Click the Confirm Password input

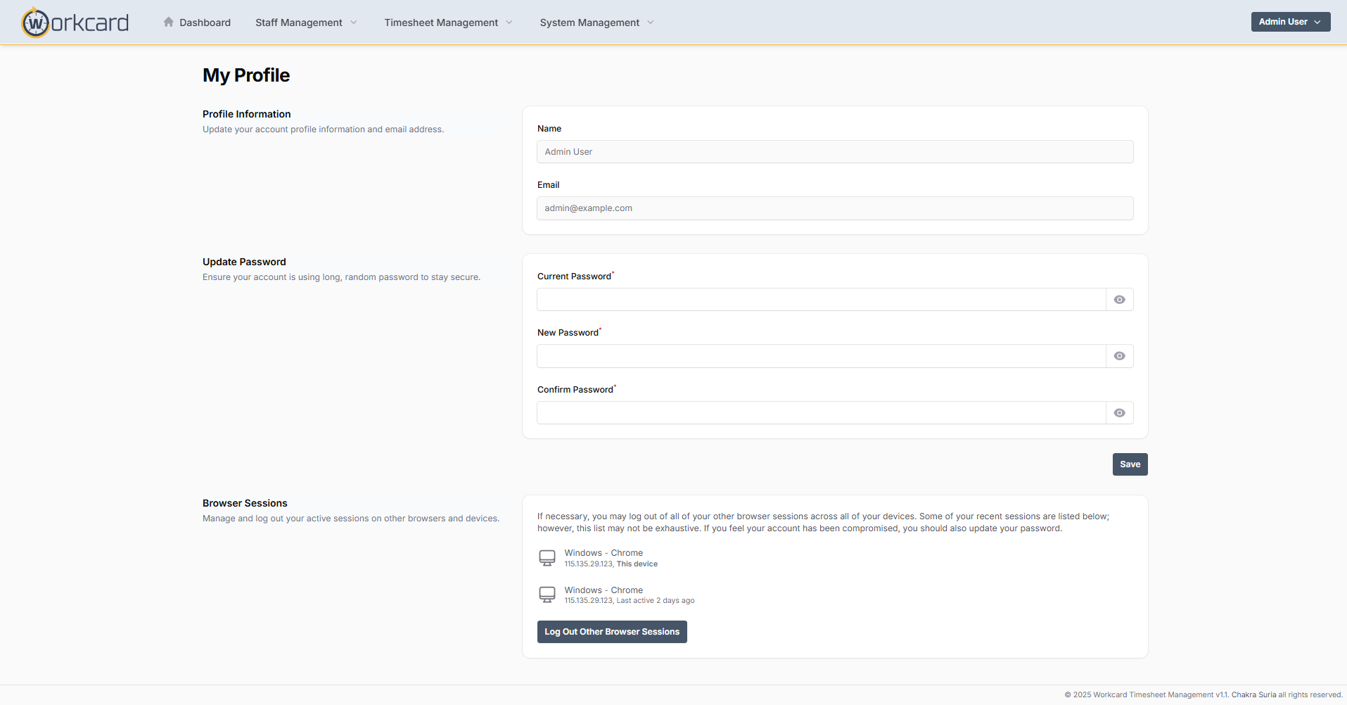coord(821,413)
